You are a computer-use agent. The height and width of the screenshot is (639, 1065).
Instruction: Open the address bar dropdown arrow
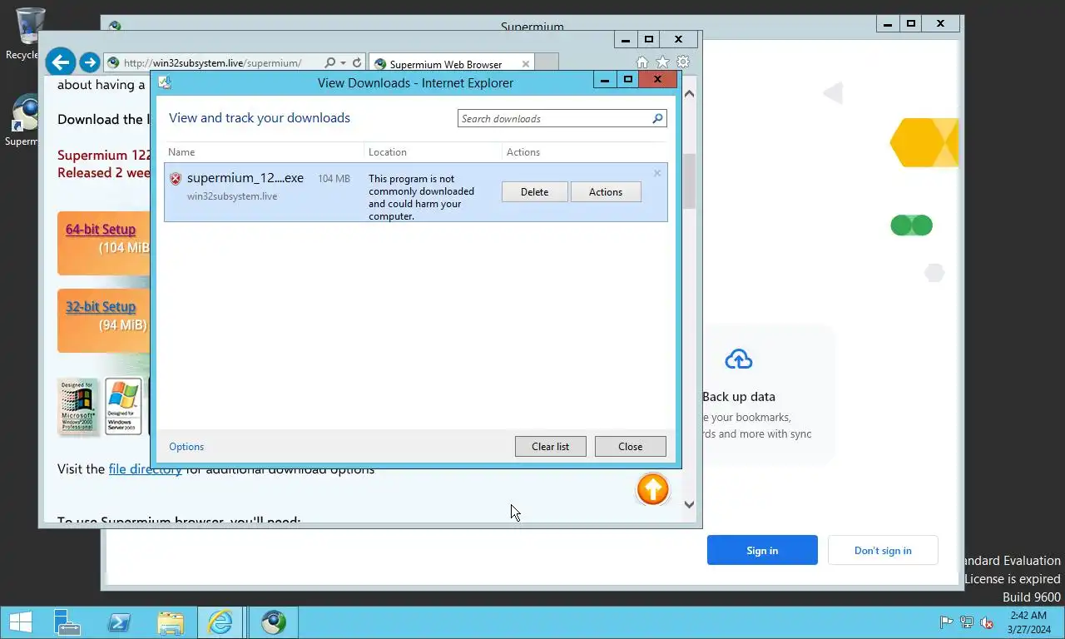click(x=343, y=63)
